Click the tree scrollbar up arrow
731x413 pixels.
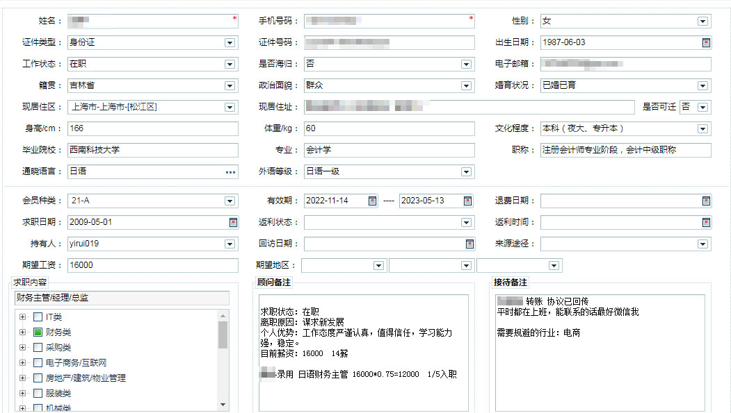223,316
